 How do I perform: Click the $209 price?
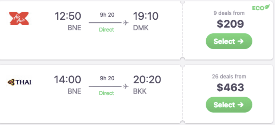coord(230,24)
